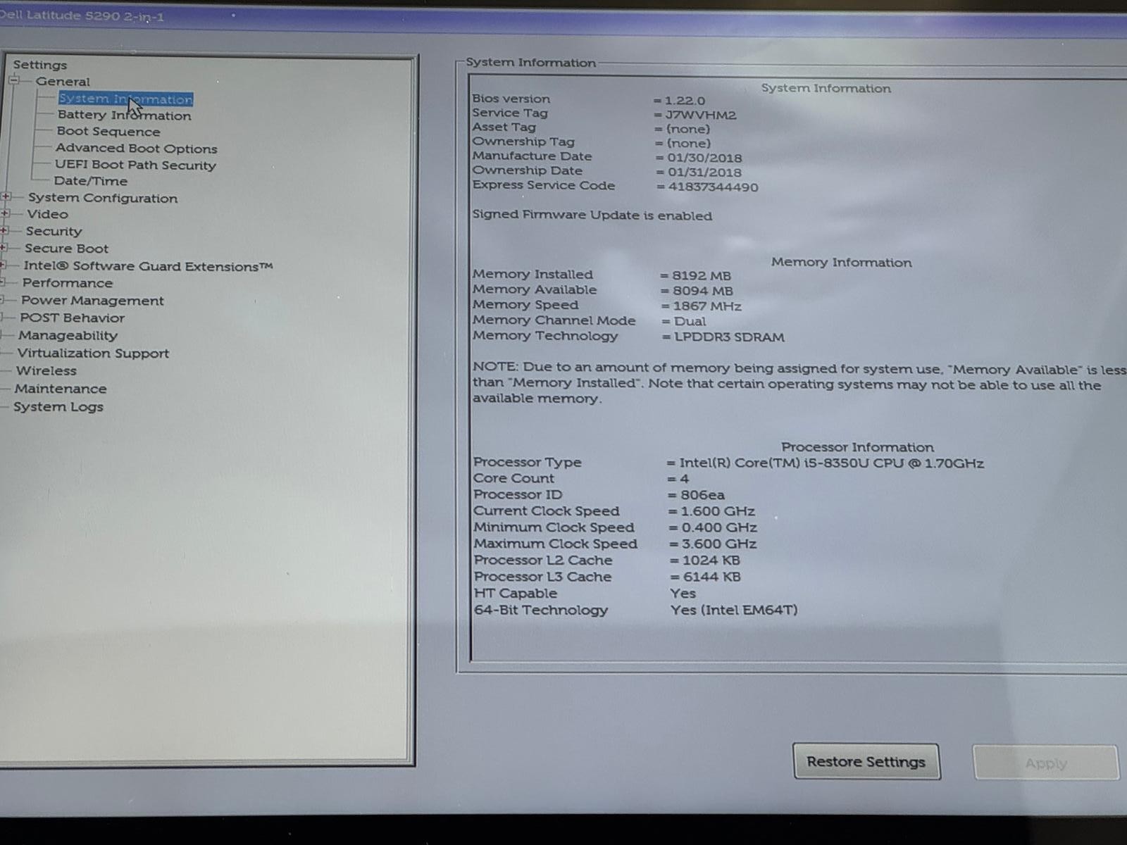Click Manufacture Date value 01/30/2018

coord(704,158)
